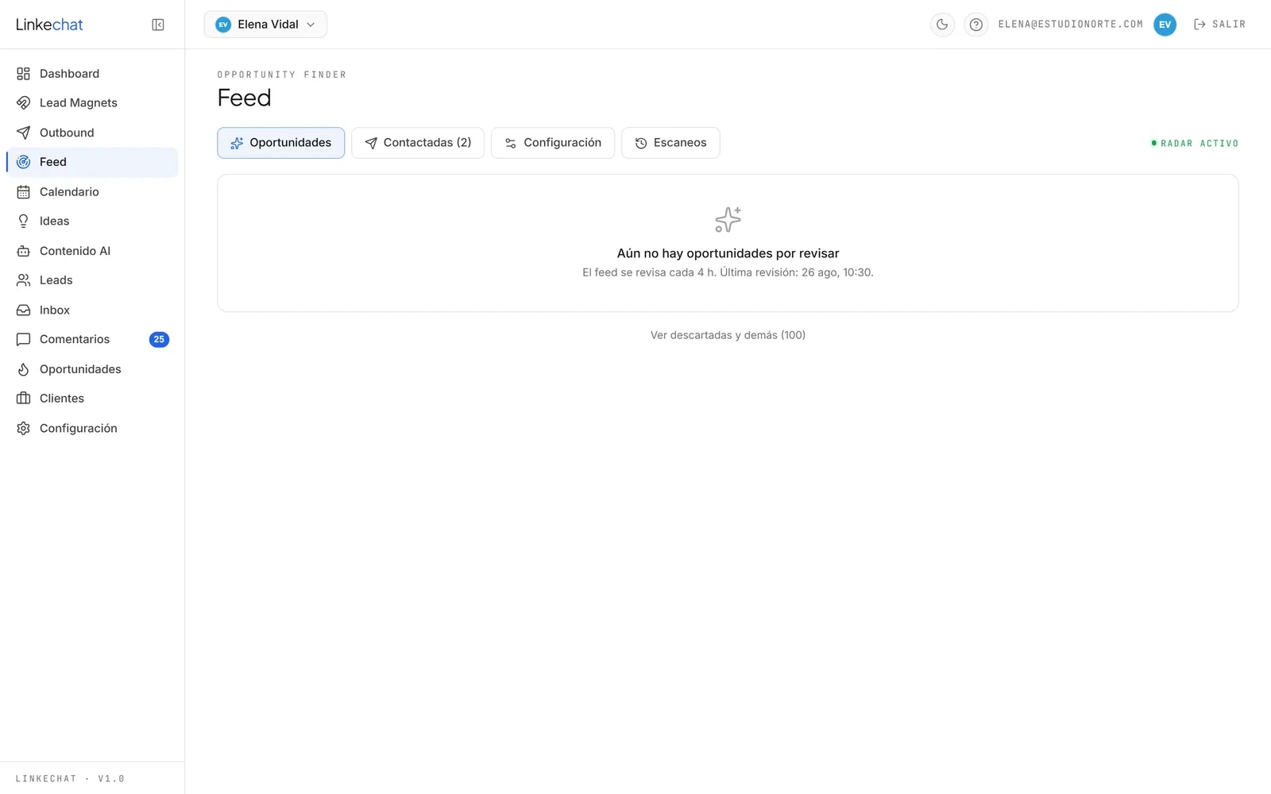Open the Elena Vidal account dropdown
Image resolution: width=1271 pixels, height=794 pixels.
tap(265, 25)
